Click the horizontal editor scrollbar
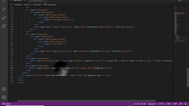Image resolution: width=189 pixels, height=106 pixels. pyautogui.click(x=87, y=101)
